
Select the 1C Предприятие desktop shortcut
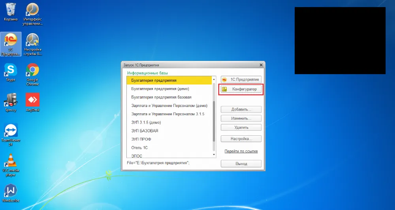(x=11, y=44)
